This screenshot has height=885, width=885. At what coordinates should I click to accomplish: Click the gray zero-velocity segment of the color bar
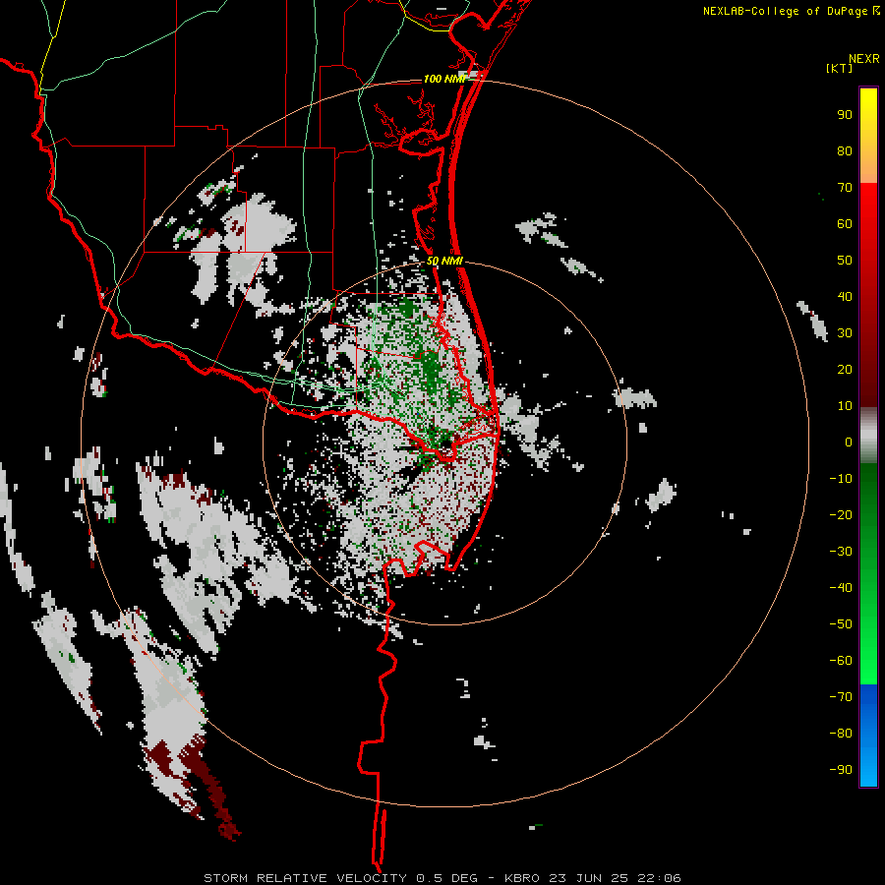pos(868,436)
